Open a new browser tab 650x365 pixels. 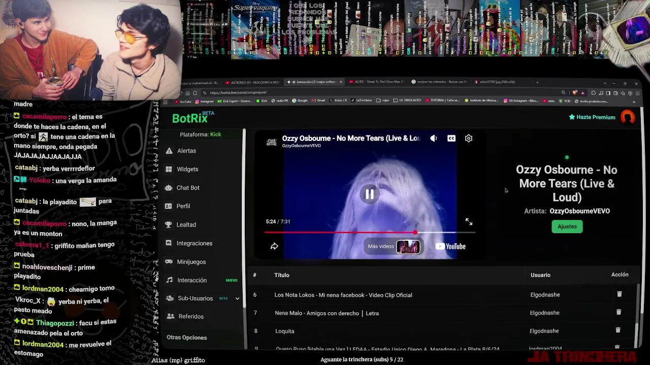(537, 82)
